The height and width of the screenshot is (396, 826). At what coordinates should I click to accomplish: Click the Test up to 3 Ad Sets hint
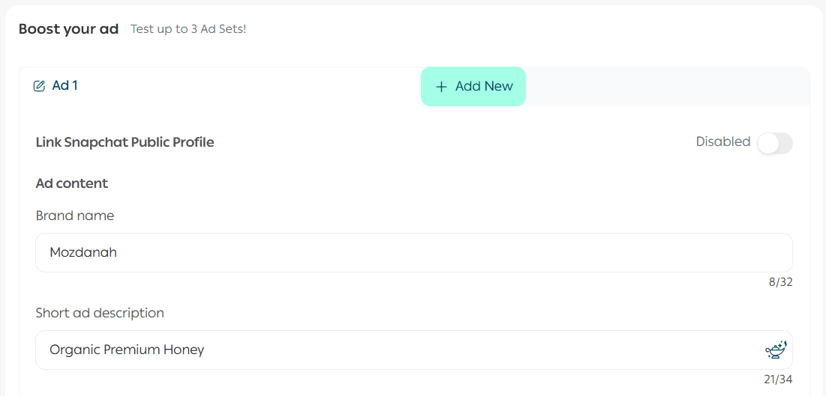pos(188,29)
